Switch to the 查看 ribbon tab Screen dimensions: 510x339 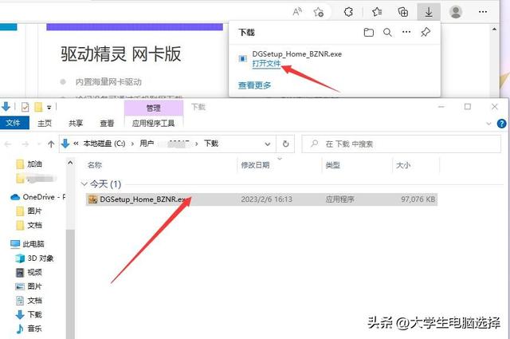(107, 123)
